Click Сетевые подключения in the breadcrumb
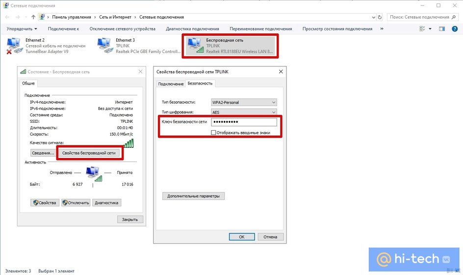 click(161, 17)
